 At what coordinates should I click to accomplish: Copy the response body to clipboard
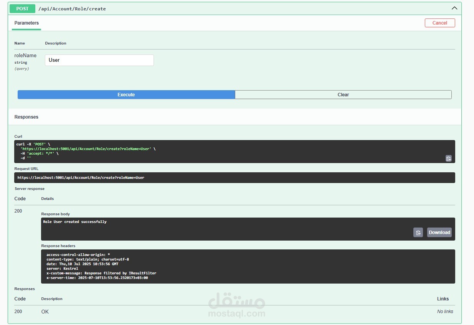pyautogui.click(x=418, y=232)
